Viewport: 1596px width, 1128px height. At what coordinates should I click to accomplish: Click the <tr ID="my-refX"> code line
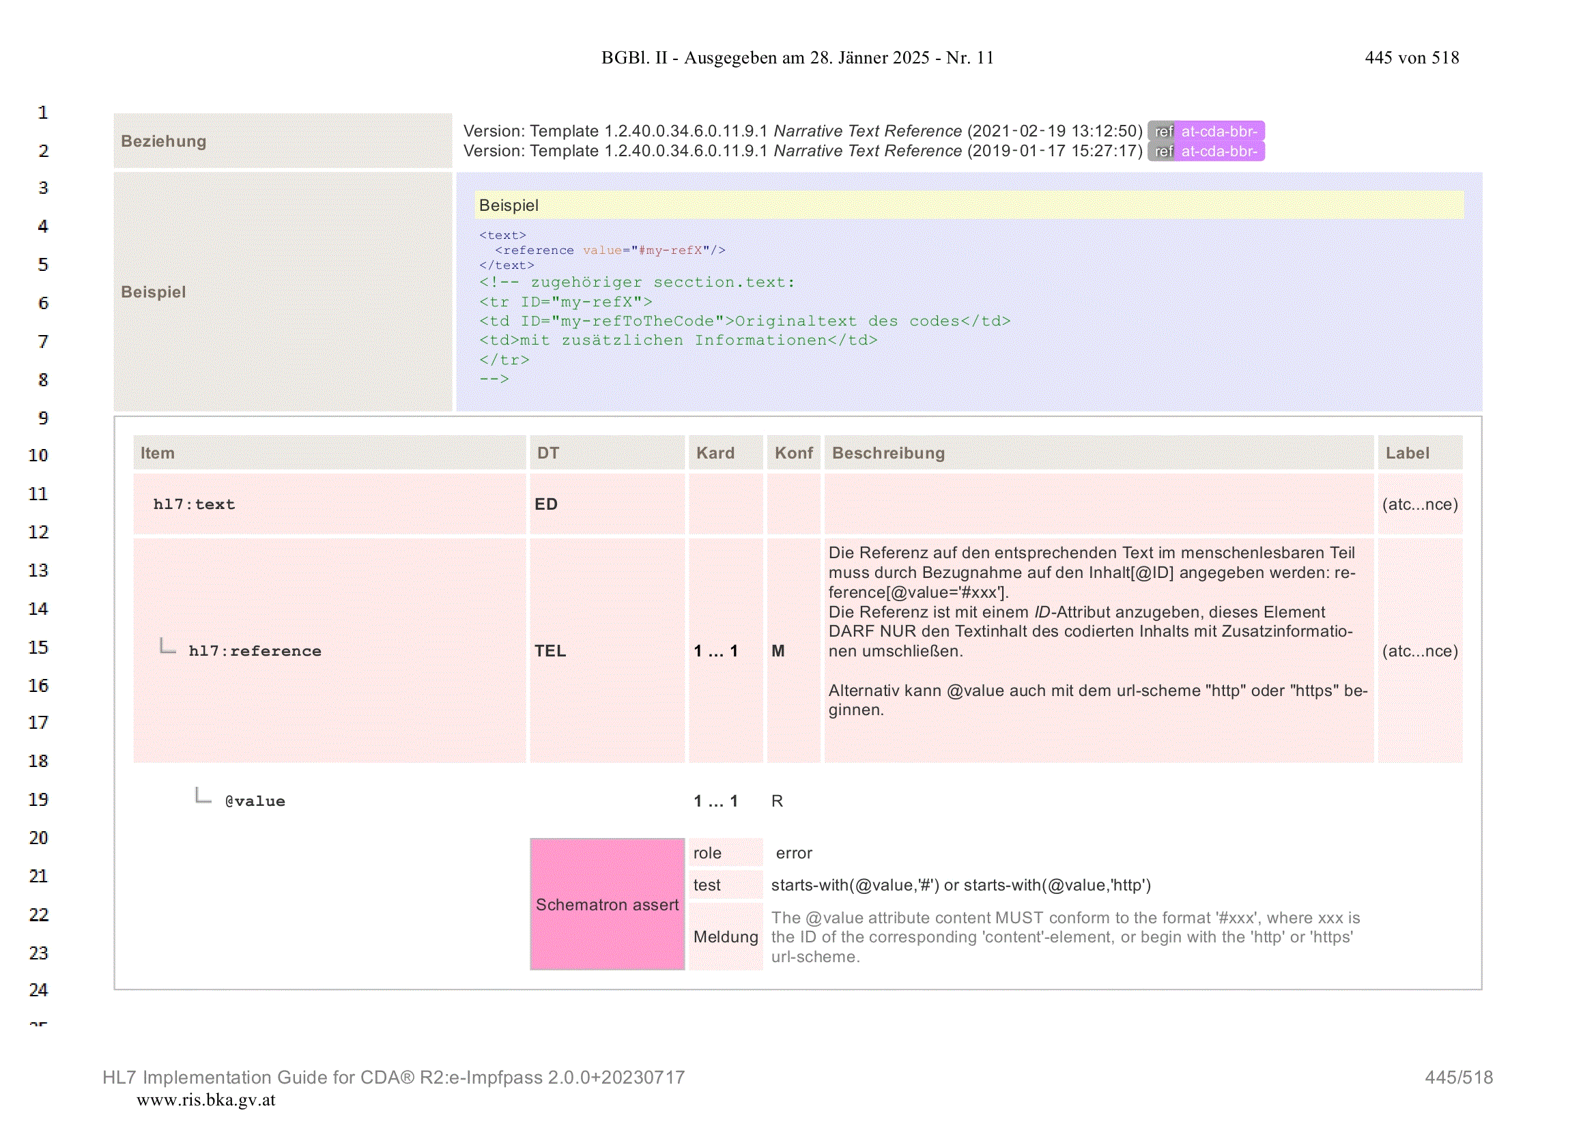click(x=566, y=302)
